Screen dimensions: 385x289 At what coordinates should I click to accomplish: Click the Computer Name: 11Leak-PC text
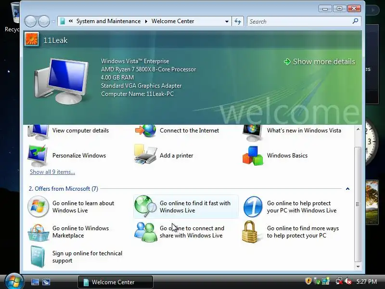coord(137,94)
